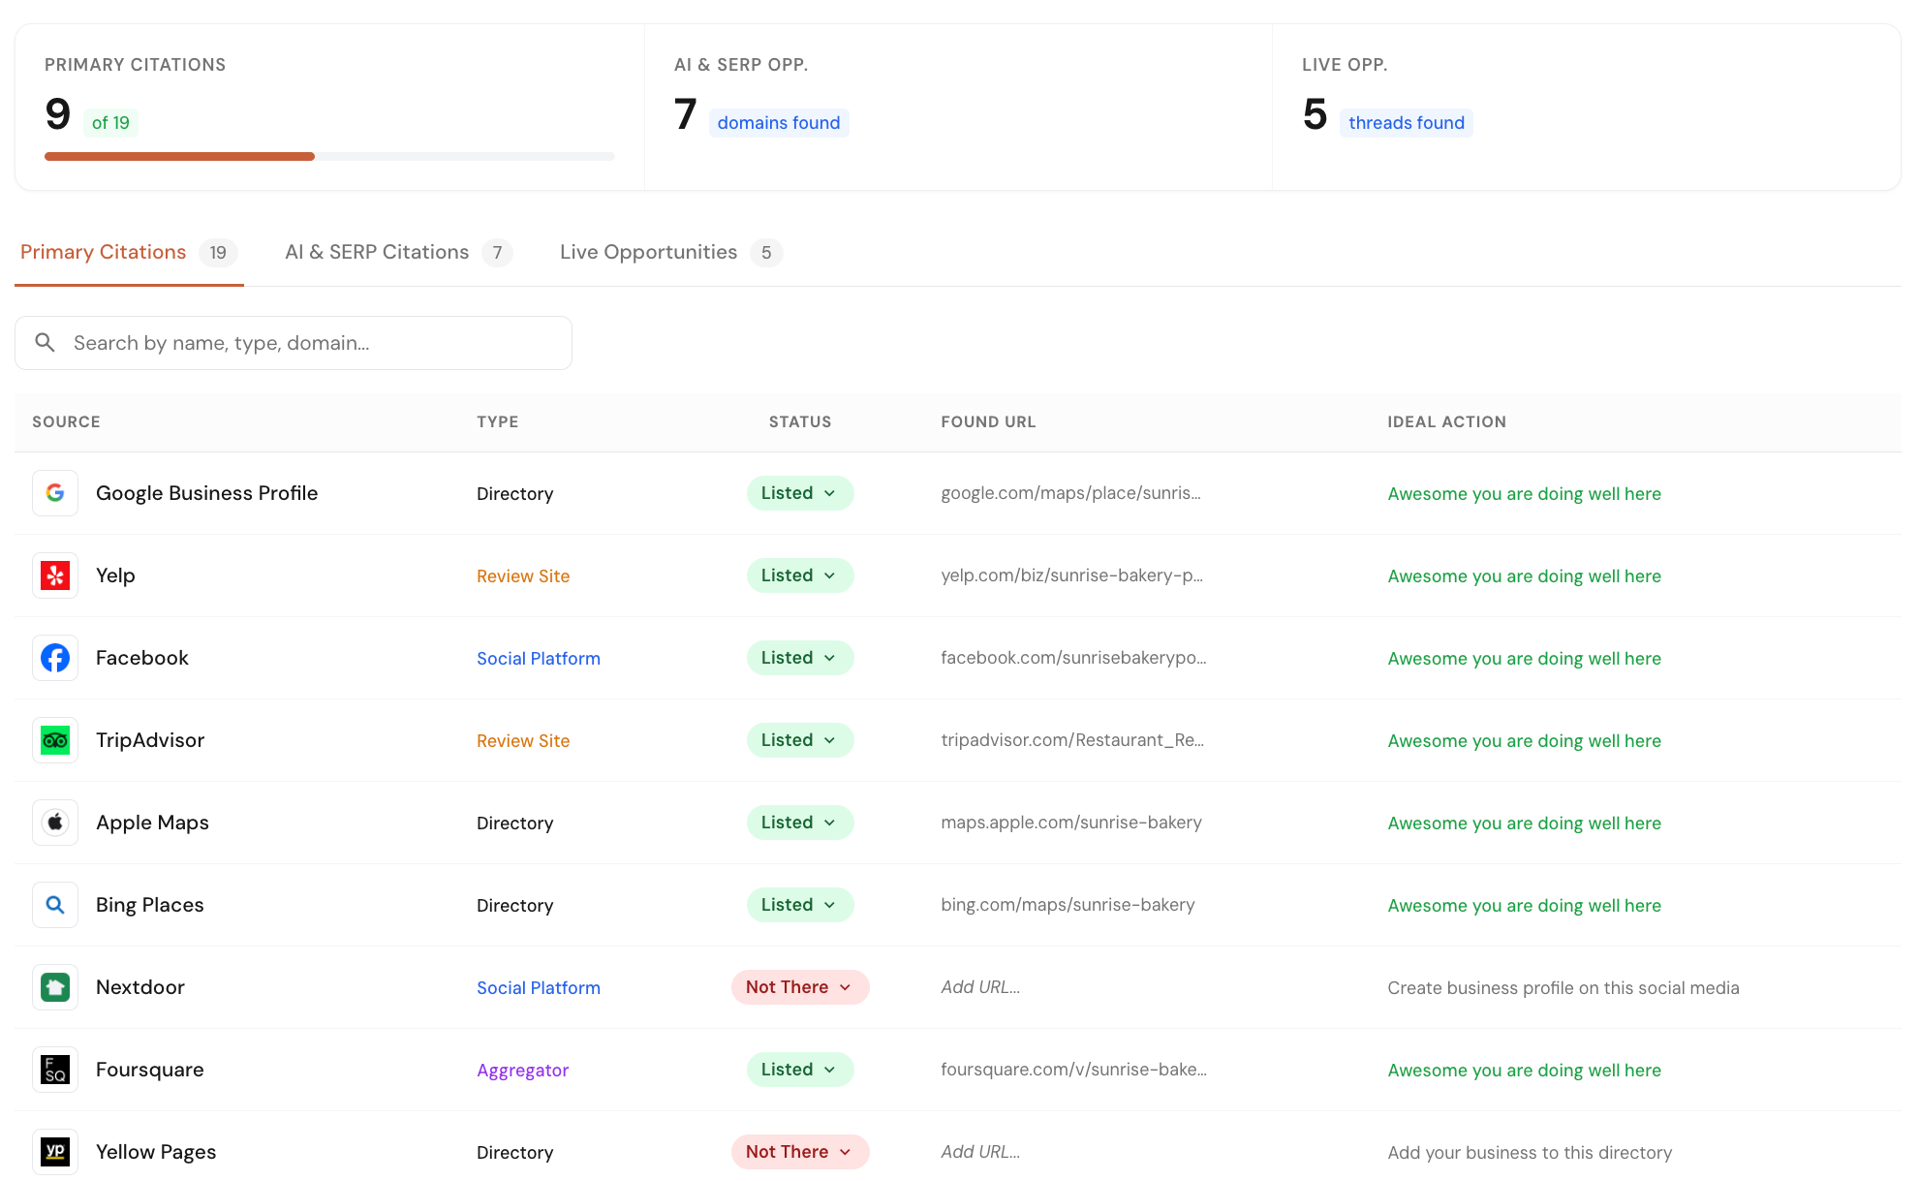Open the Live Opportunities tab
This screenshot has width=1919, height=1181.
point(669,253)
